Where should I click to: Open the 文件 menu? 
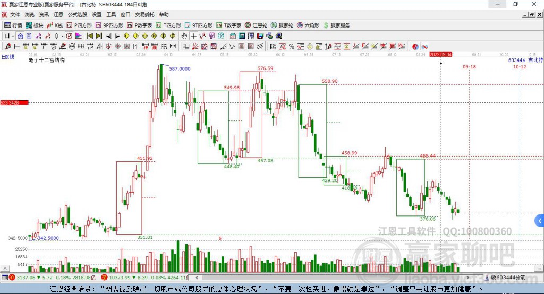tap(15, 14)
